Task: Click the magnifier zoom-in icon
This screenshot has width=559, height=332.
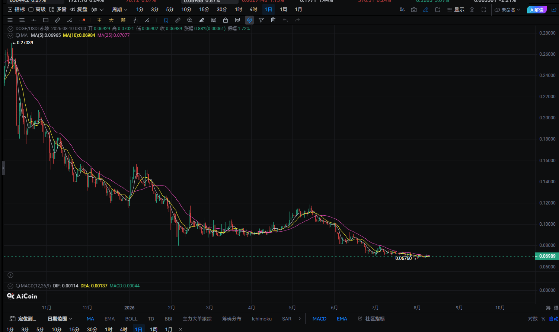Action: click(x=190, y=20)
